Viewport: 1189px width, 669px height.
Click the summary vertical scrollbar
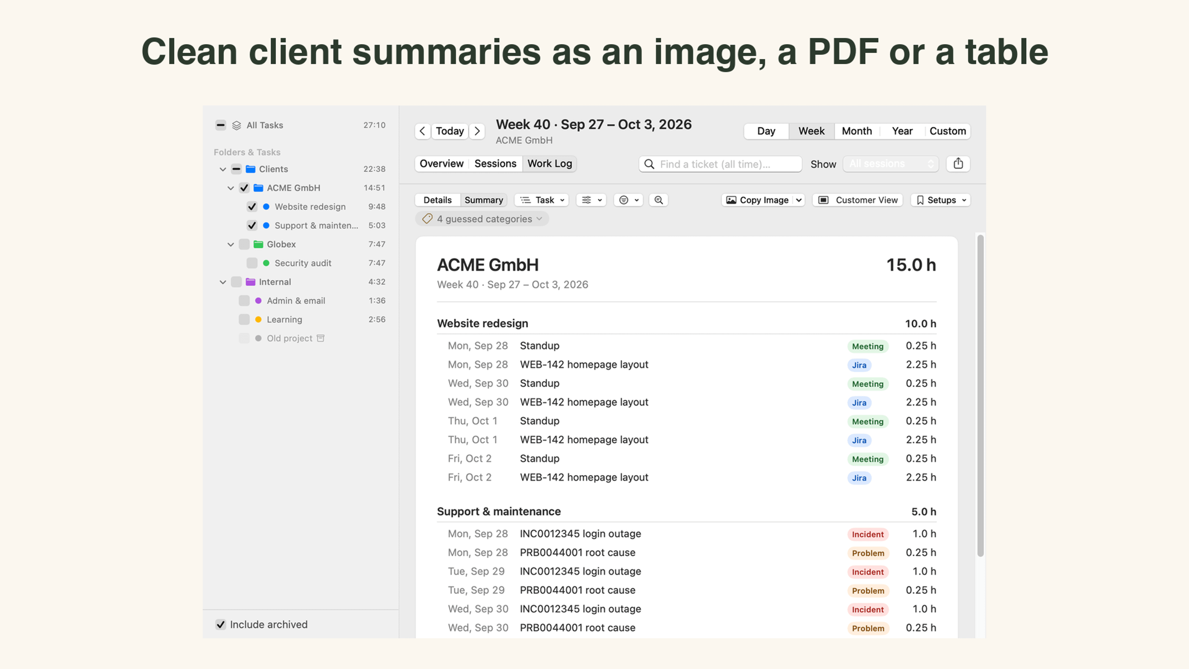(x=980, y=395)
